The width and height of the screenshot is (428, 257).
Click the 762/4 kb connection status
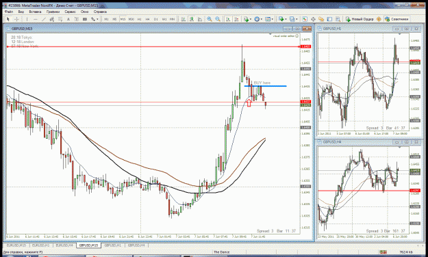tap(406, 252)
